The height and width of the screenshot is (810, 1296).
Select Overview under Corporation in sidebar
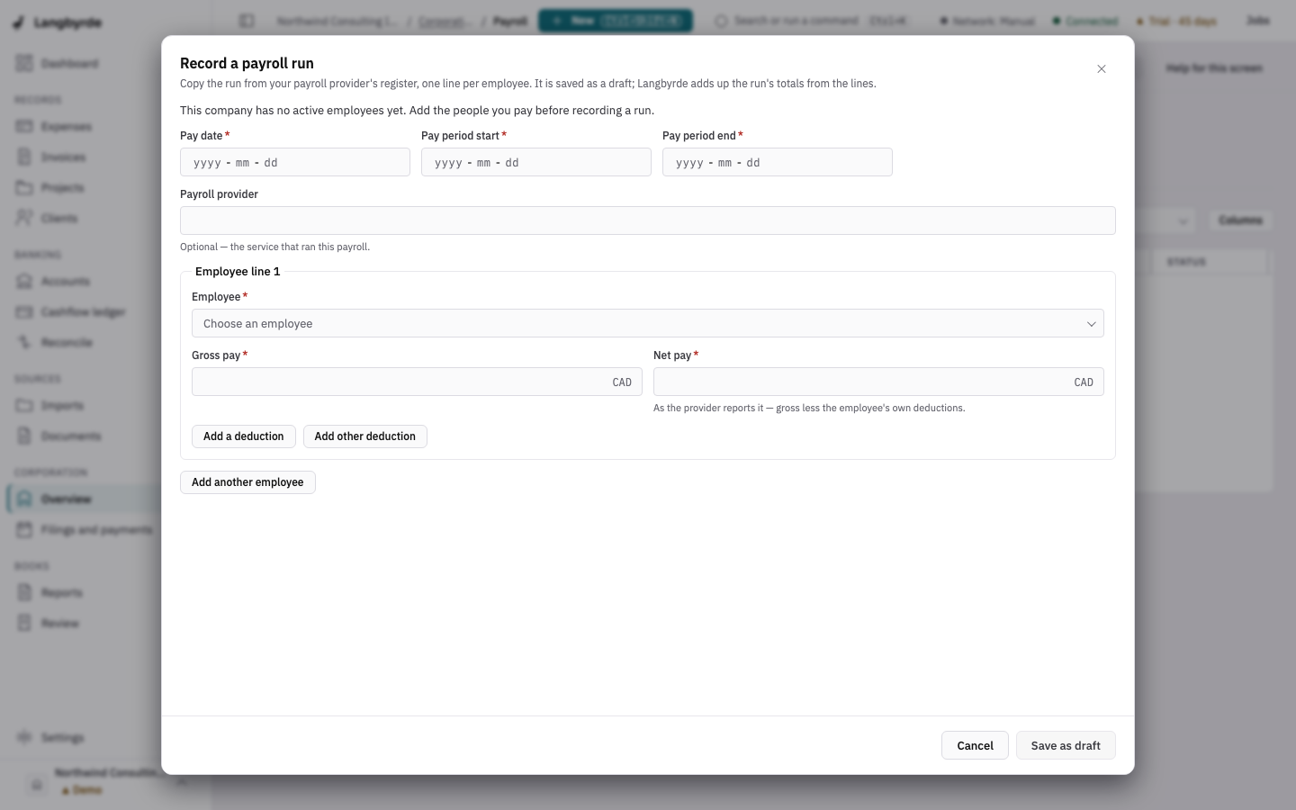pyautogui.click(x=83, y=499)
